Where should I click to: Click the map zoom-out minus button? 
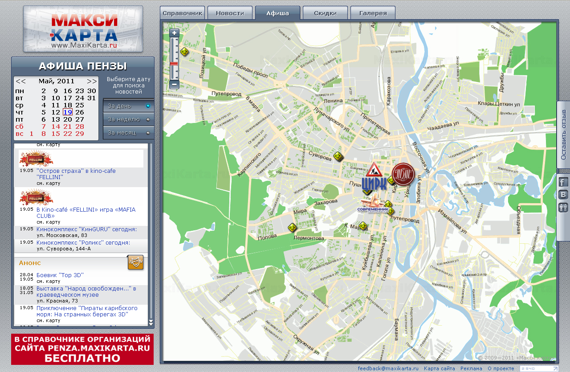coord(174,84)
